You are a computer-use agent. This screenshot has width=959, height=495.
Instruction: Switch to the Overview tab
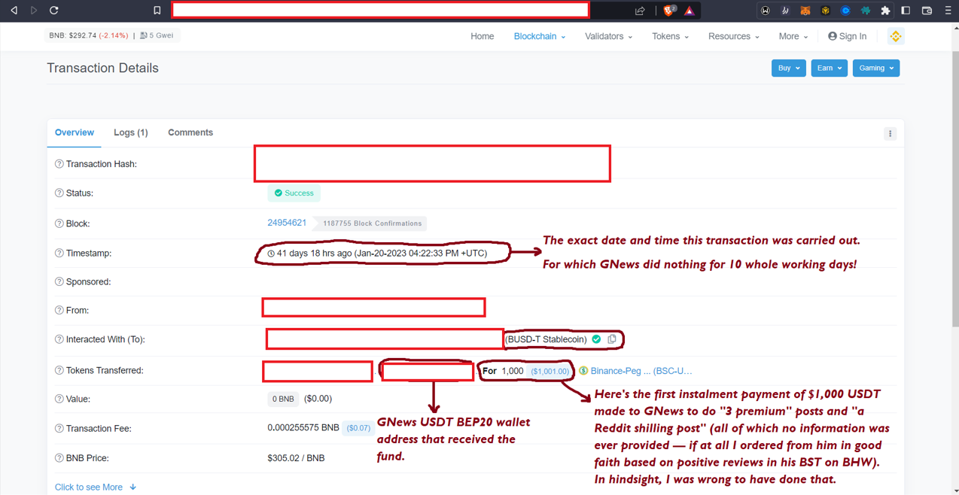(x=75, y=132)
